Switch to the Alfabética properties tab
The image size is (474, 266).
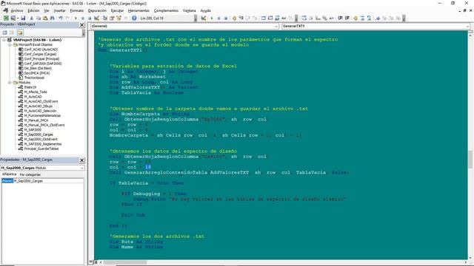point(9,174)
